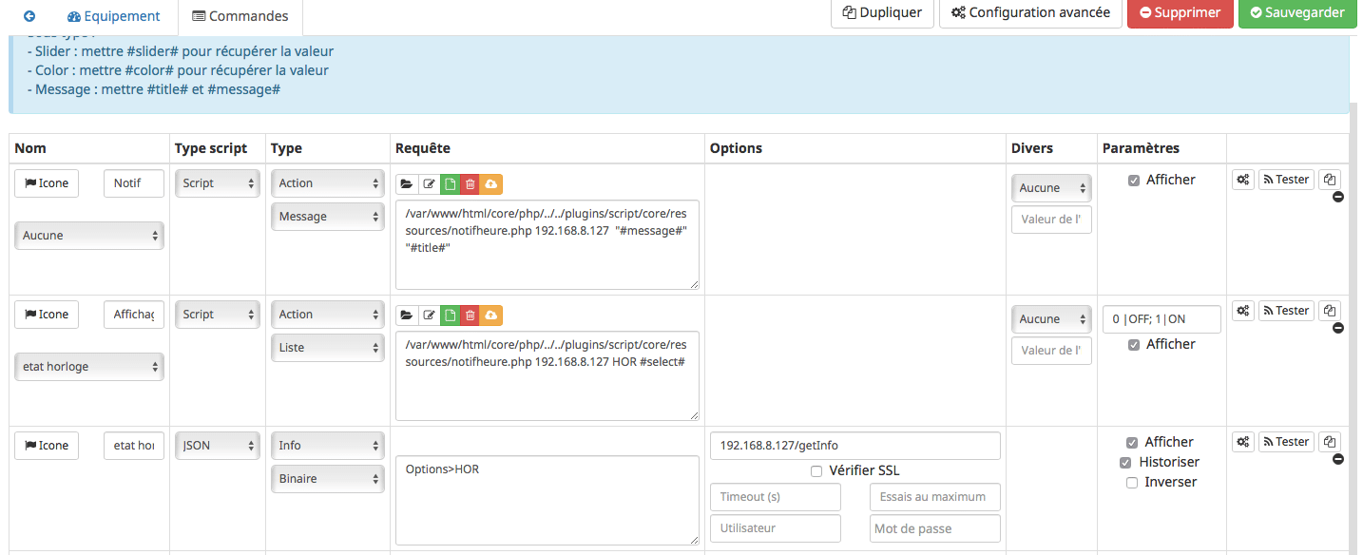Click the back arrow icon left of Equipement
The width and height of the screenshot is (1363, 555).
tap(29, 16)
